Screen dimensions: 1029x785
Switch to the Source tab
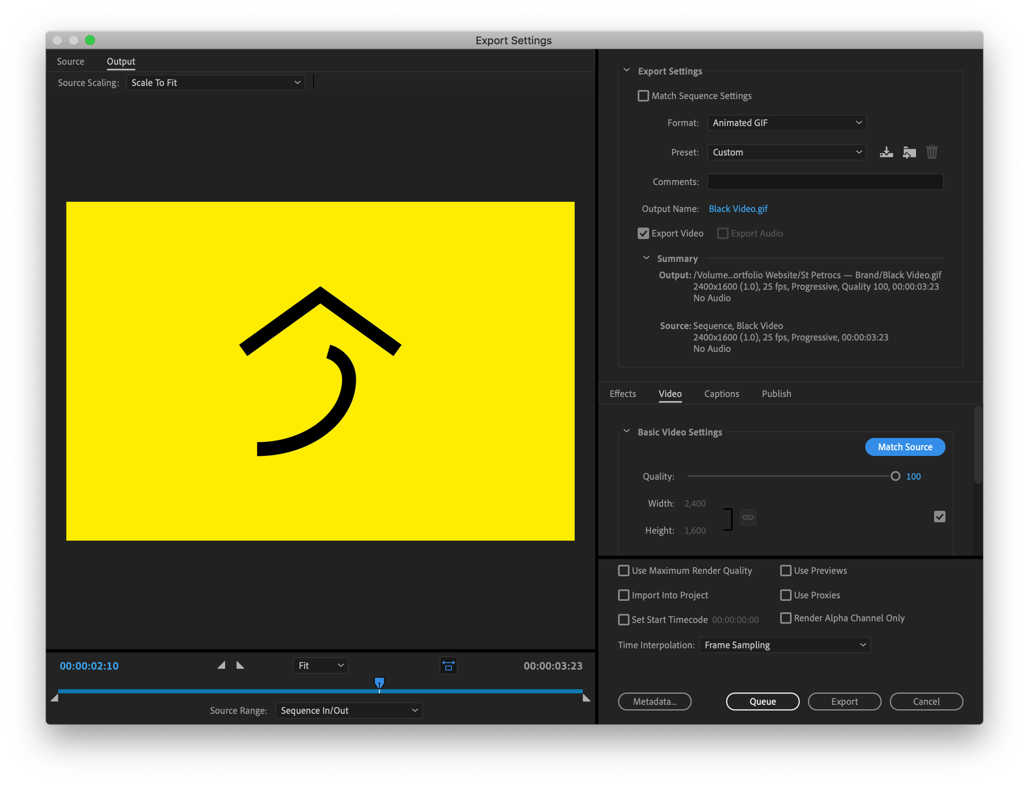coord(70,62)
